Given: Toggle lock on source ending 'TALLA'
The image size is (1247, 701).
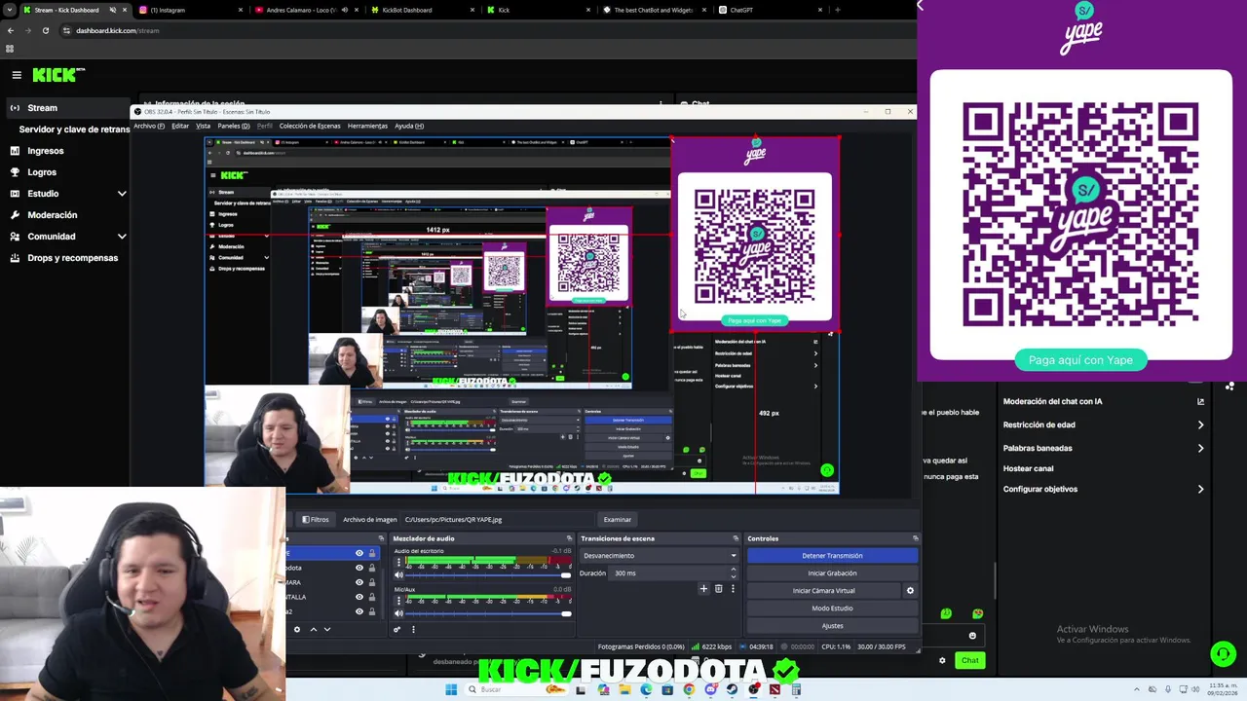Looking at the screenshot, I should [371, 597].
